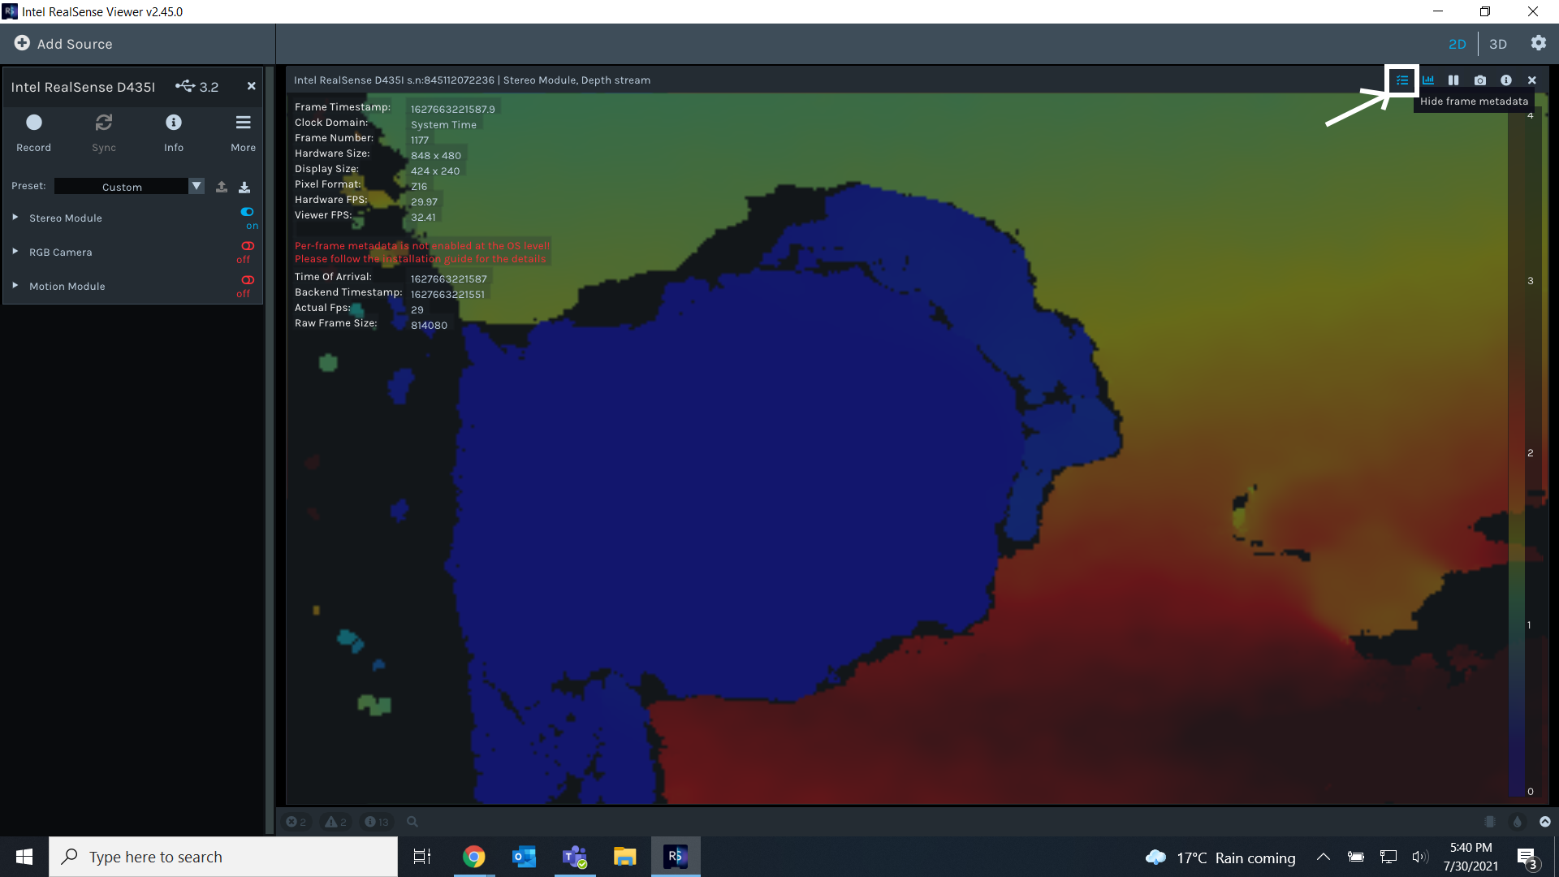Click the Windows taskbar search box

[x=223, y=857]
